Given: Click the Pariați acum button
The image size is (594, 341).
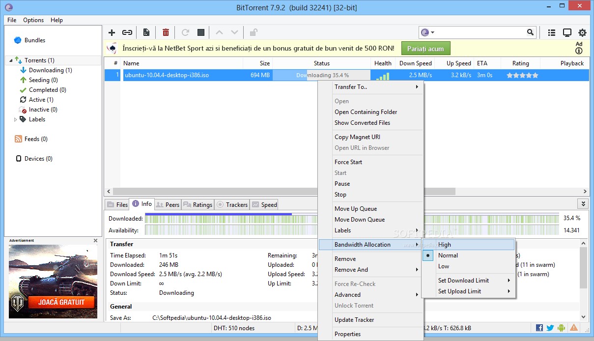Looking at the screenshot, I should (x=425, y=49).
